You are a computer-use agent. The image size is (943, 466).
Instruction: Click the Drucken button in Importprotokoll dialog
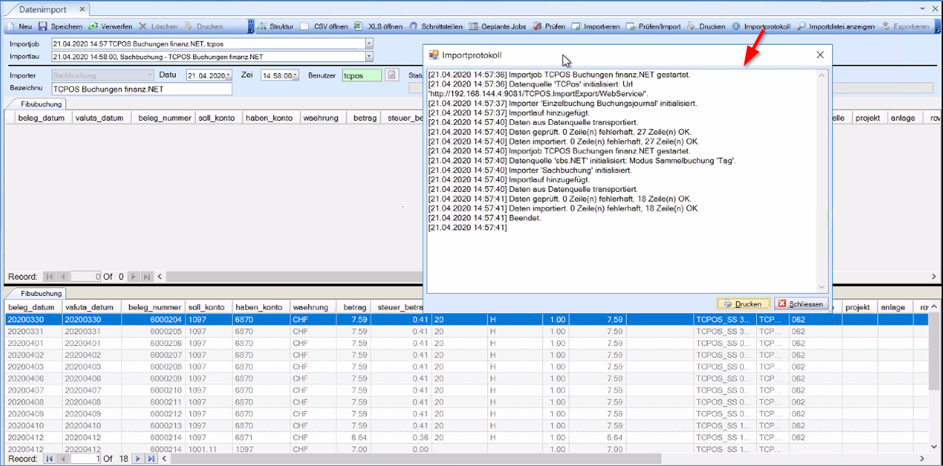pos(743,304)
